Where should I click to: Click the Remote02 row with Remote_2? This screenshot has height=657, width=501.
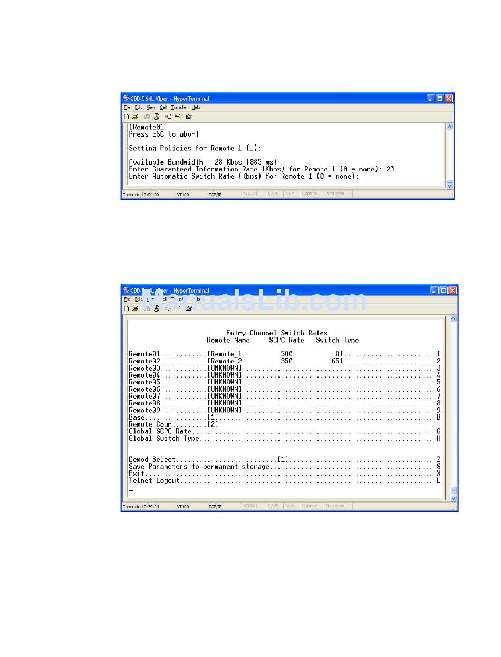tap(285, 361)
